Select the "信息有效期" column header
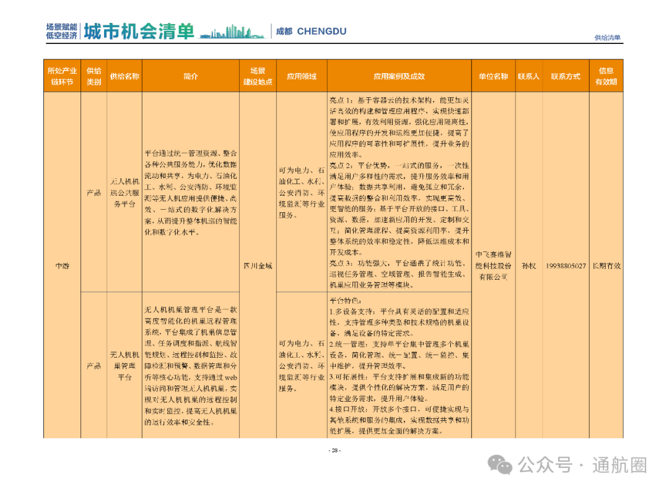The image size is (669, 492). click(x=606, y=76)
